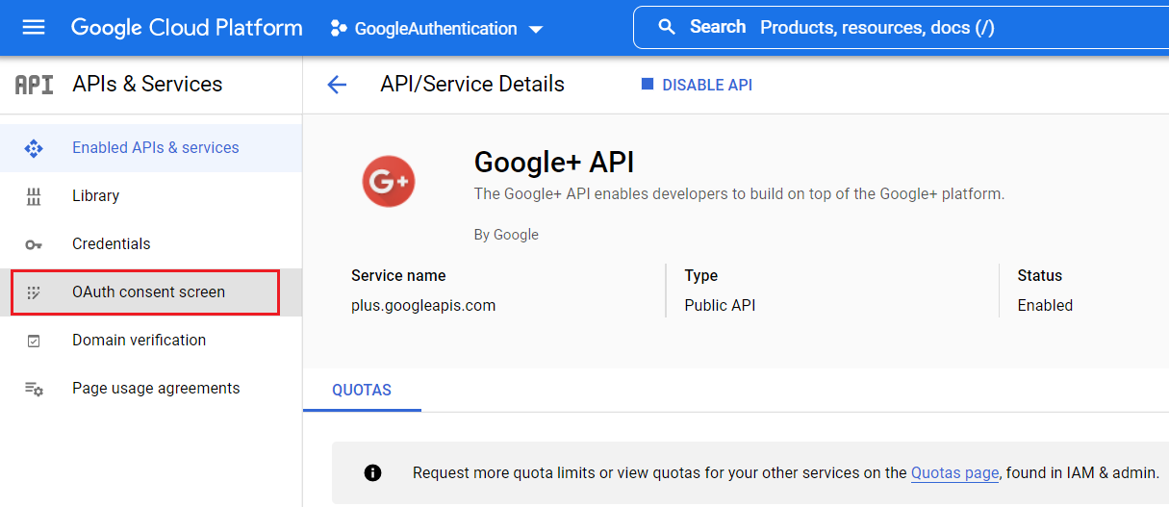The image size is (1169, 507).
Task: Click the info icon in quota notice
Action: point(373,472)
